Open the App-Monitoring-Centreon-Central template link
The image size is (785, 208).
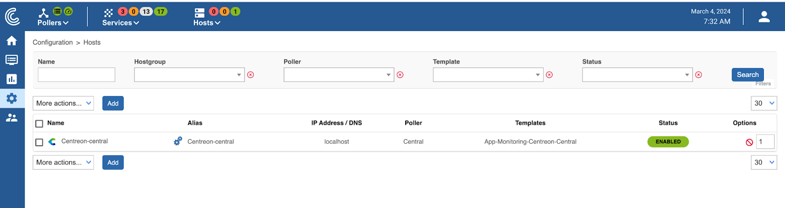click(x=530, y=142)
